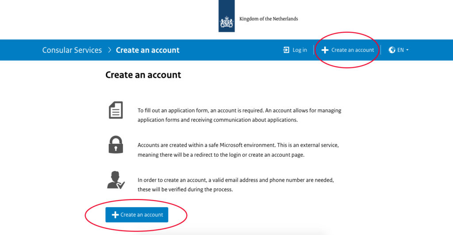Viewport: 453px width, 235px height.
Task: Click the padlock security icon
Action: click(116, 145)
